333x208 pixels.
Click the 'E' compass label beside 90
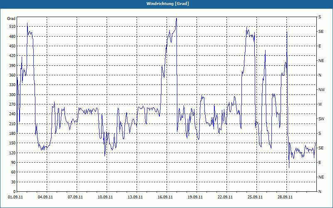[x=320, y=163]
